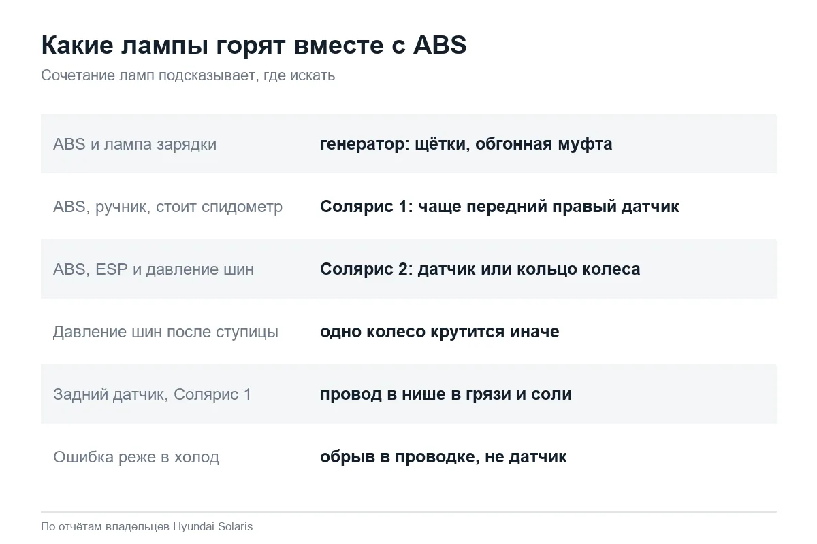This screenshot has width=817, height=544.
Task: Select 'Солярис 1: чаще передний правый датчик'
Action: pyautogui.click(x=500, y=207)
